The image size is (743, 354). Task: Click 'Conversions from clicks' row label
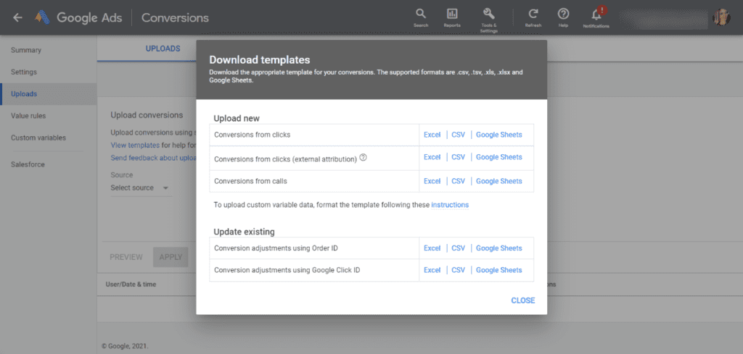point(252,135)
